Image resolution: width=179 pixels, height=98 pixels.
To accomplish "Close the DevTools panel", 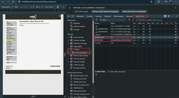I will (176, 16).
